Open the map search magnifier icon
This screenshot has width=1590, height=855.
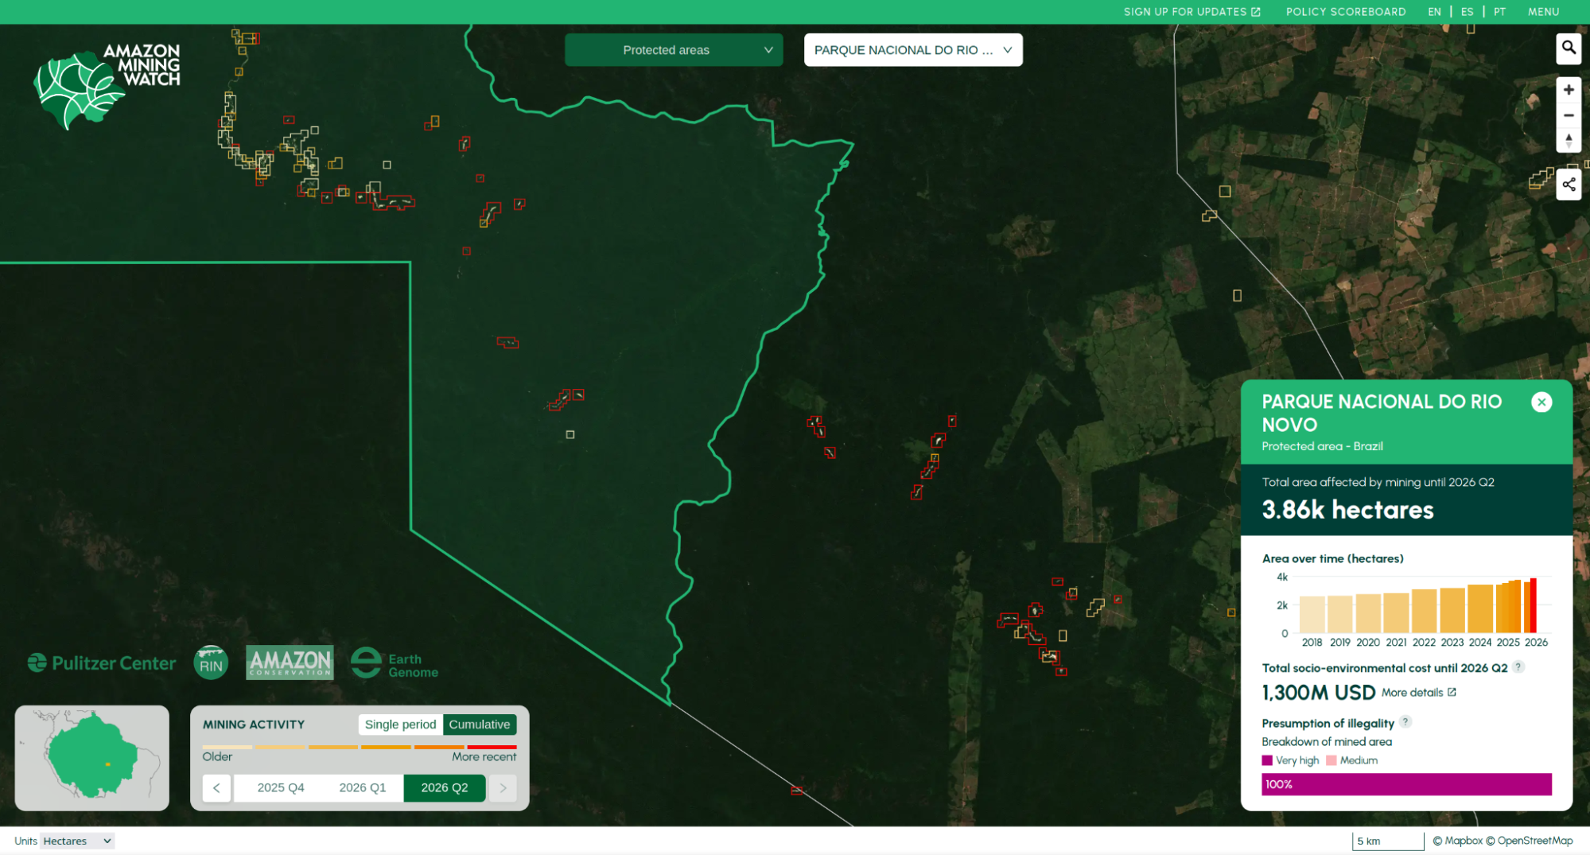point(1568,49)
